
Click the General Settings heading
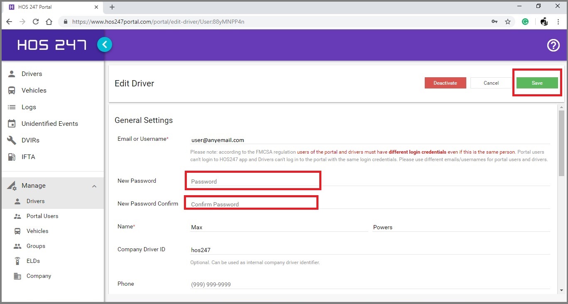pyautogui.click(x=144, y=120)
